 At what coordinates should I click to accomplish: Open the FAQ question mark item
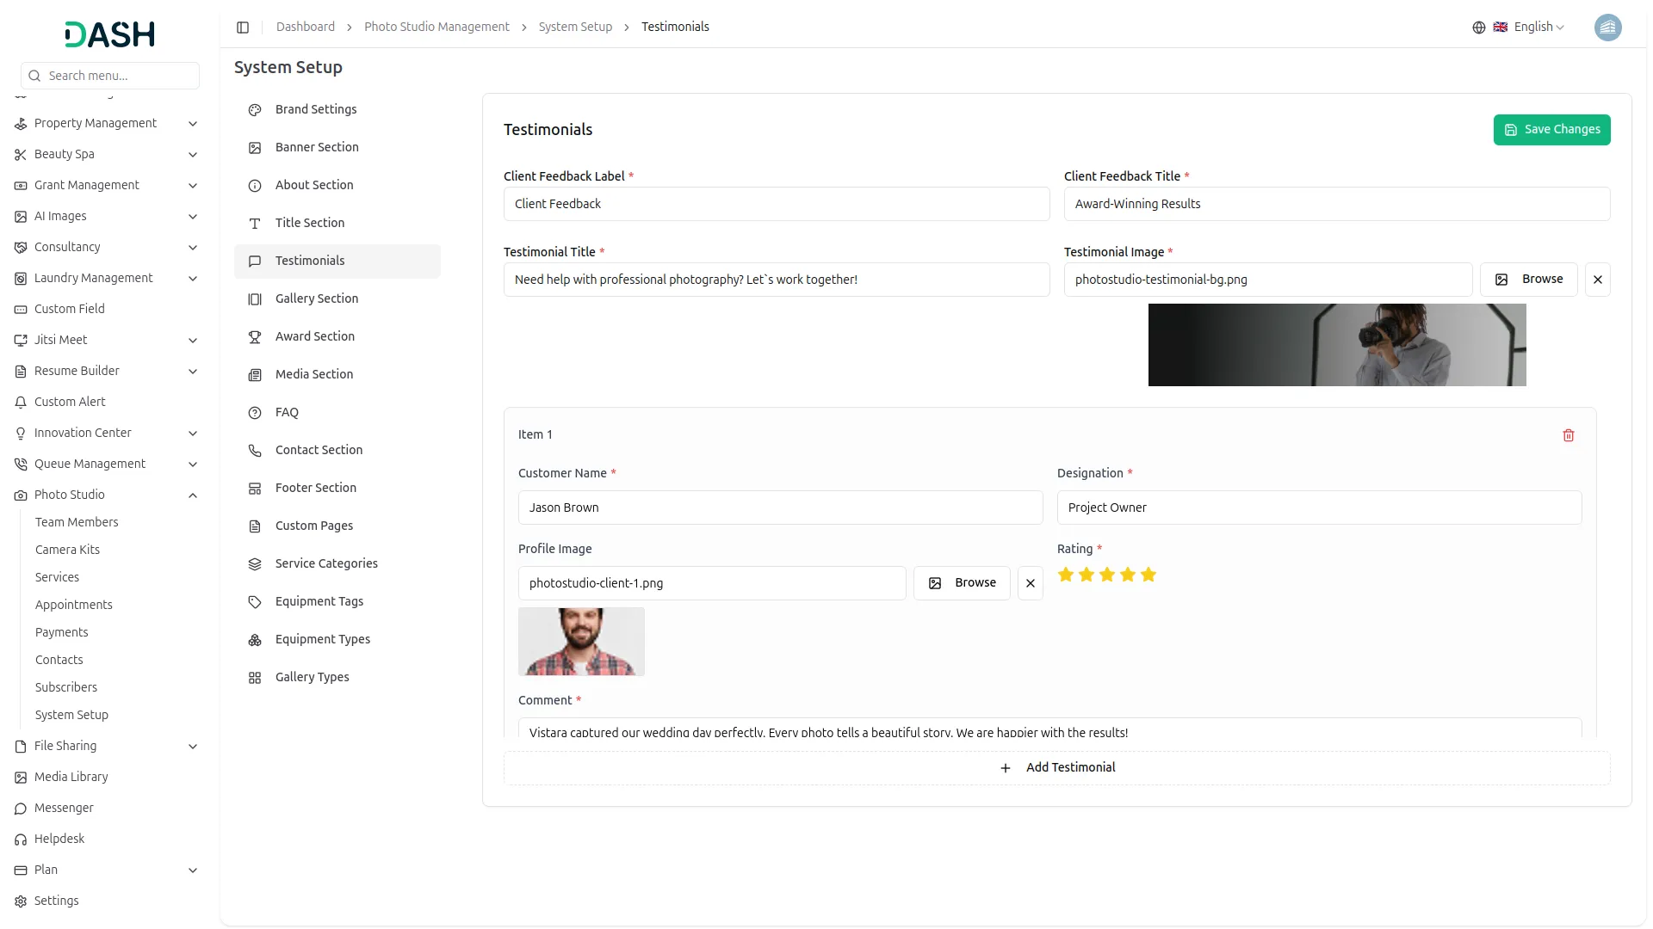click(x=287, y=412)
